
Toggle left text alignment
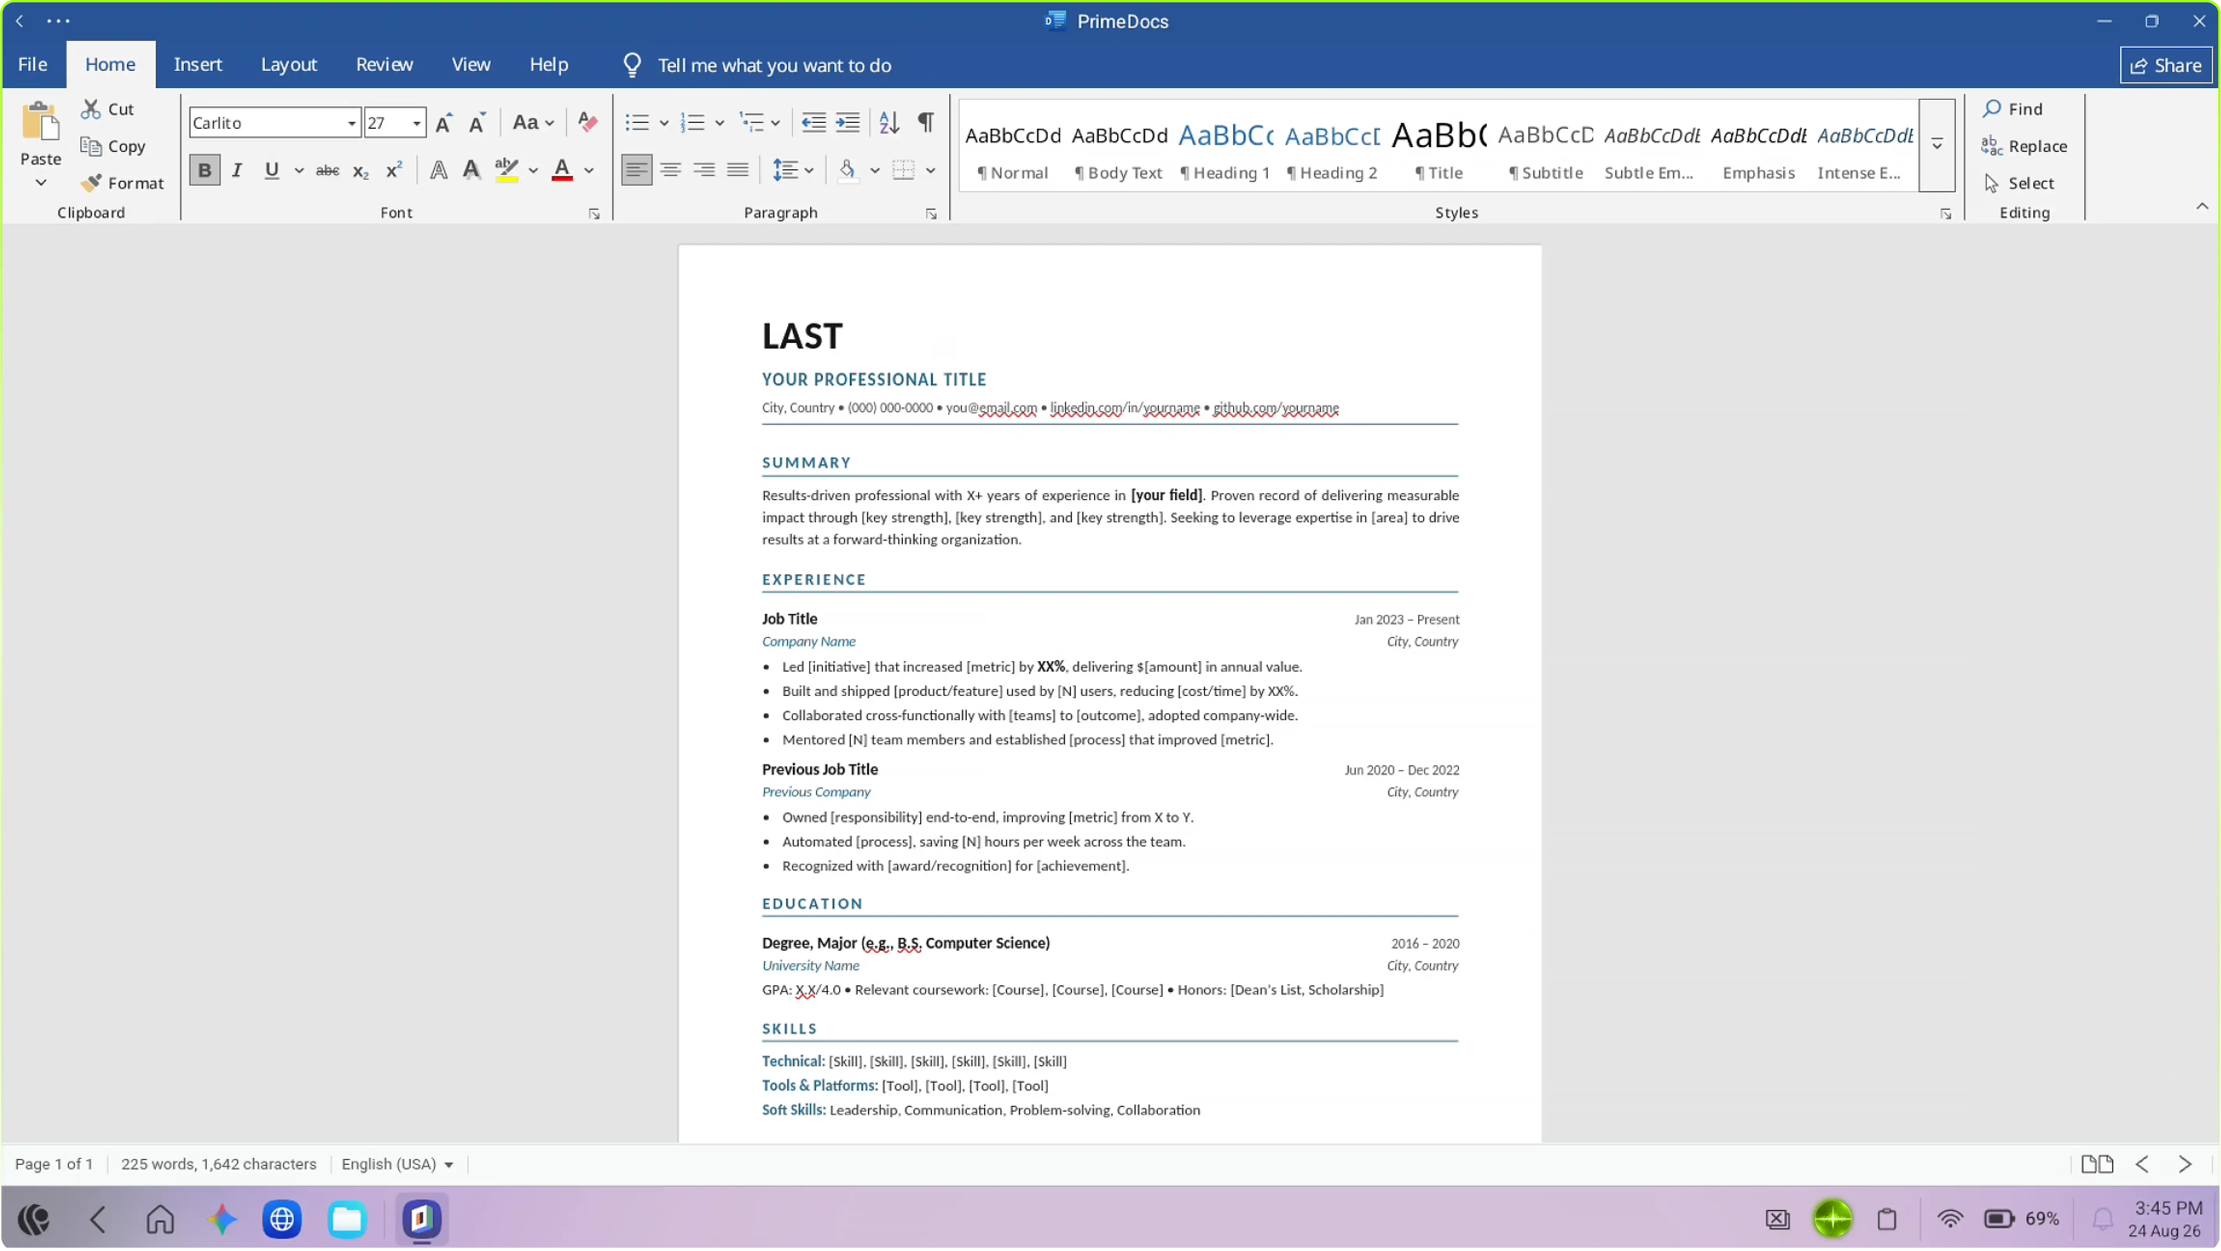click(x=636, y=170)
